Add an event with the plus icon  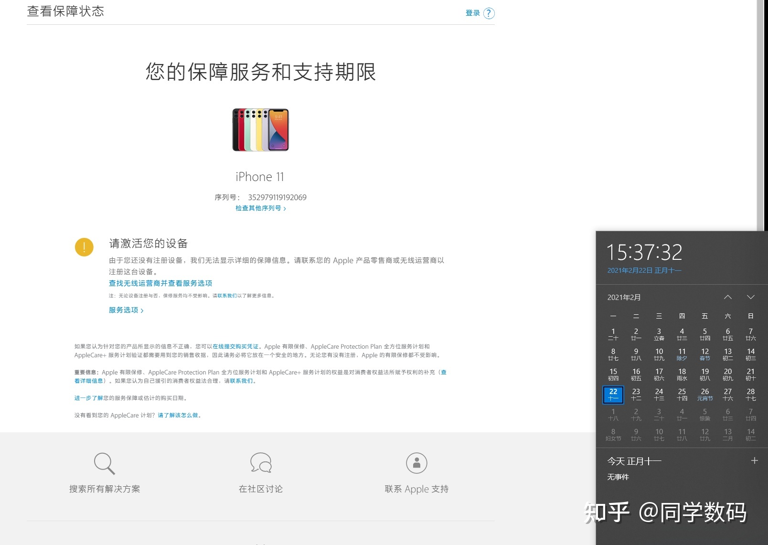(x=755, y=460)
